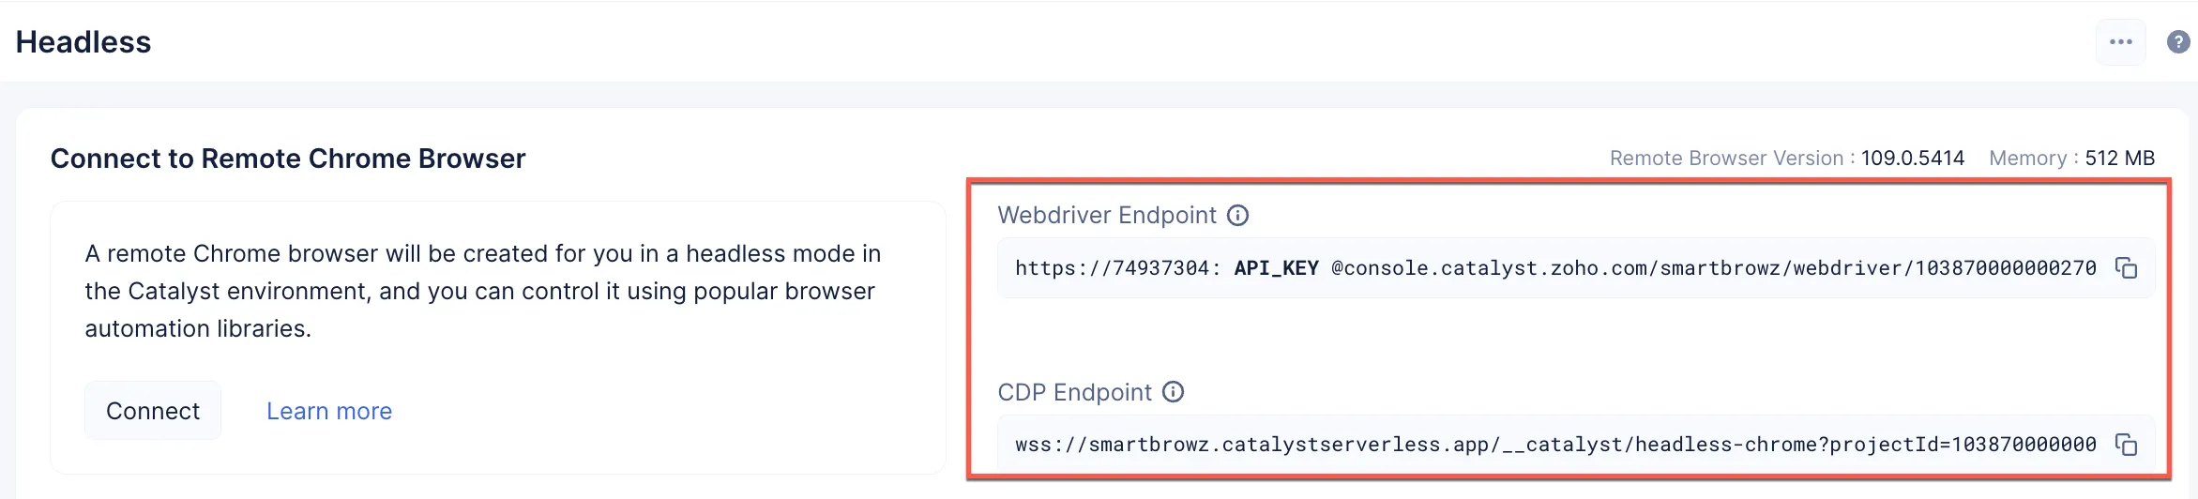Click the CDP Endpoint label text
Screen dimensions: 2198x499
pyautogui.click(x=1075, y=392)
